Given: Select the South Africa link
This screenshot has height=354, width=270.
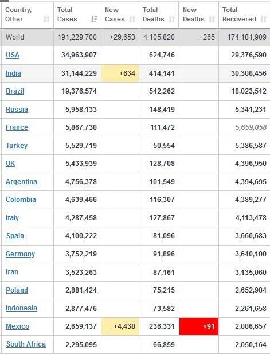Looking at the screenshot, I should 26,344.
